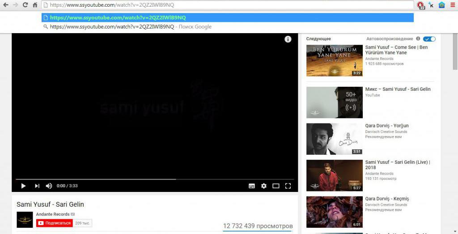Select the highlighted ssyoutube URL suggestion
This screenshot has width=458, height=234.
(228, 17)
